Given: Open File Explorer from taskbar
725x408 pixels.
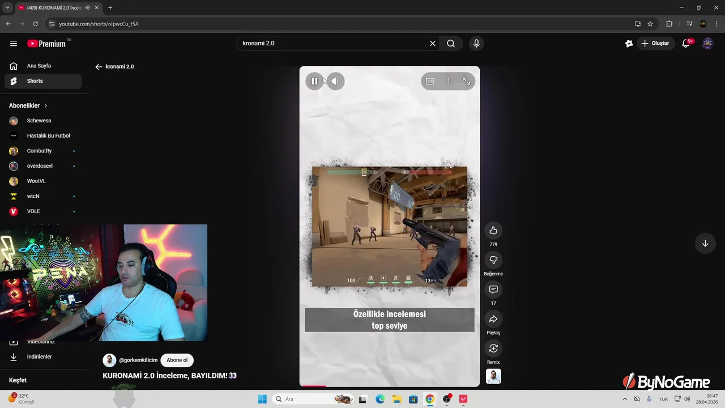Looking at the screenshot, I should tap(396, 399).
